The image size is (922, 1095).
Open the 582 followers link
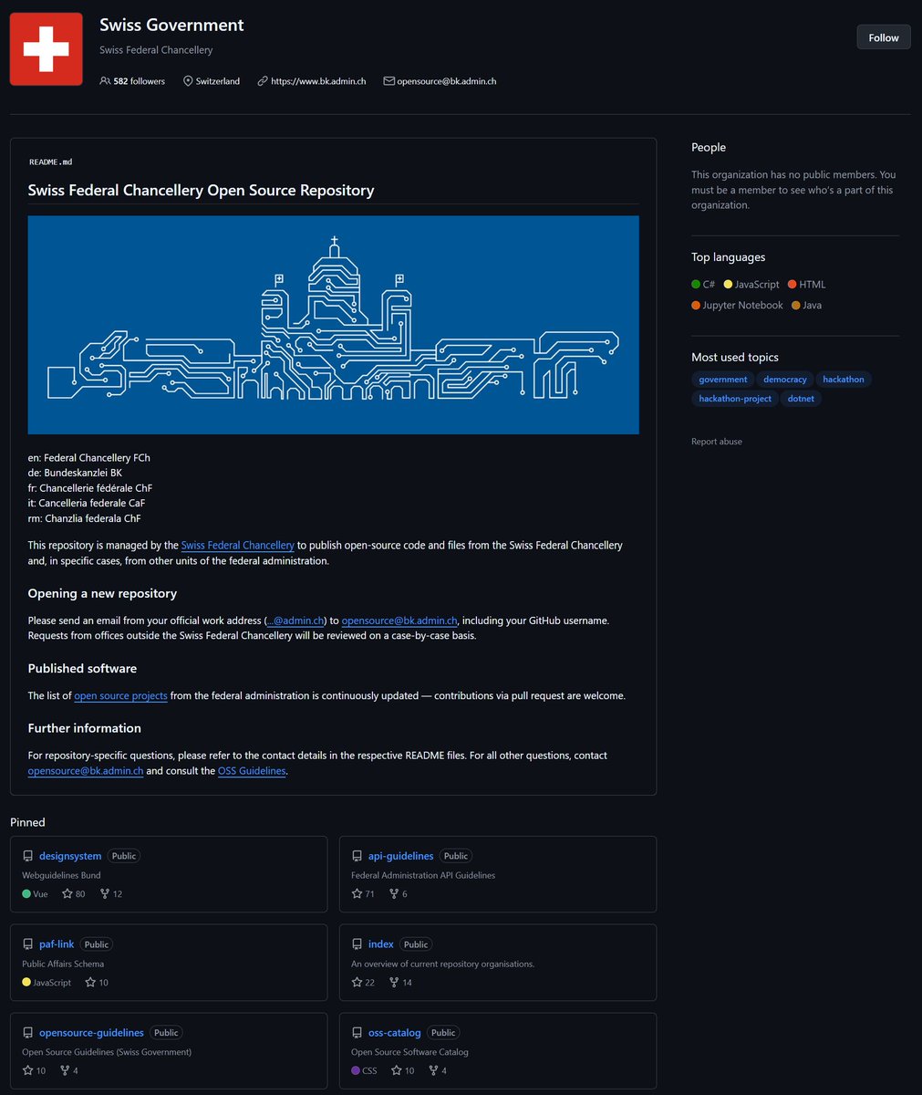[140, 81]
